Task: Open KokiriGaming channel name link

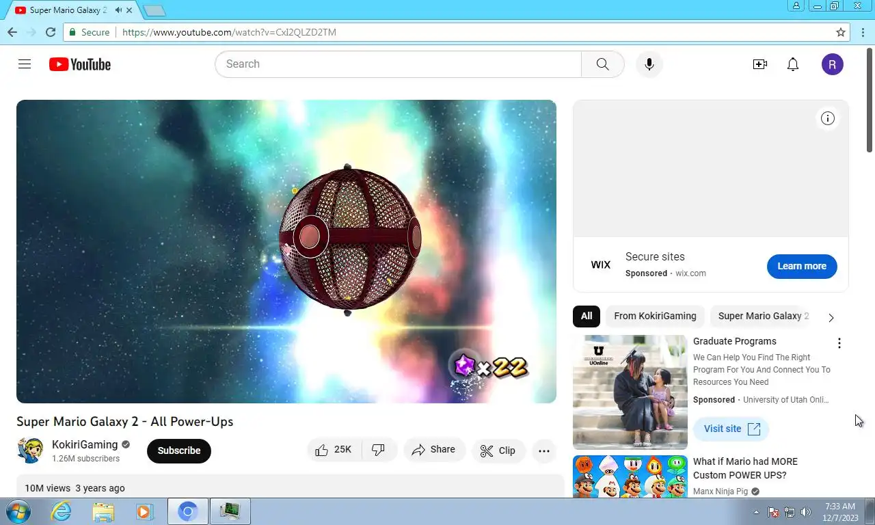Action: pyautogui.click(x=85, y=444)
